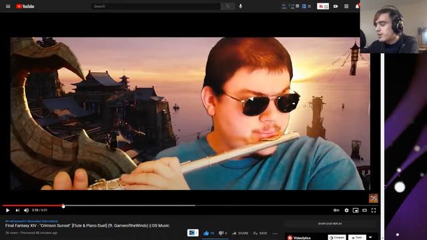Open the hashtag links above the title
The height and width of the screenshot is (240, 427).
click(31, 221)
